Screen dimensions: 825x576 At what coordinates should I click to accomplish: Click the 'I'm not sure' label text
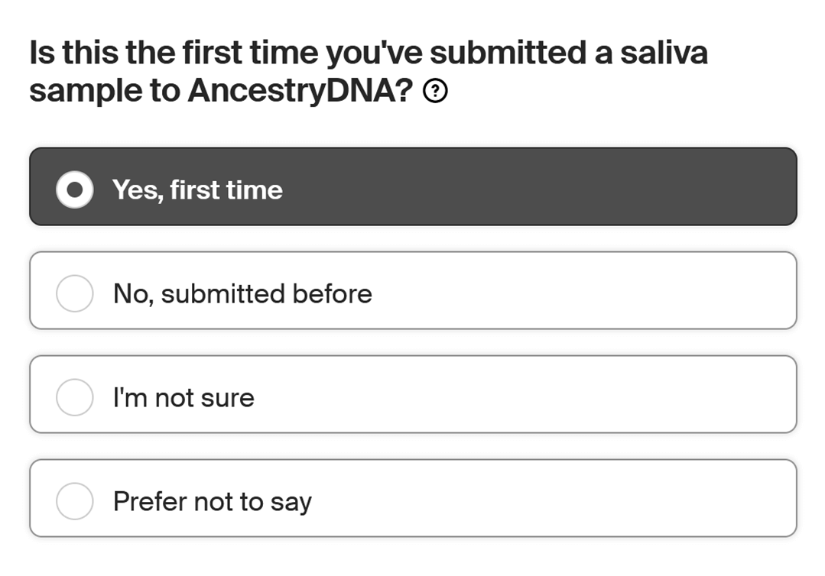184,397
